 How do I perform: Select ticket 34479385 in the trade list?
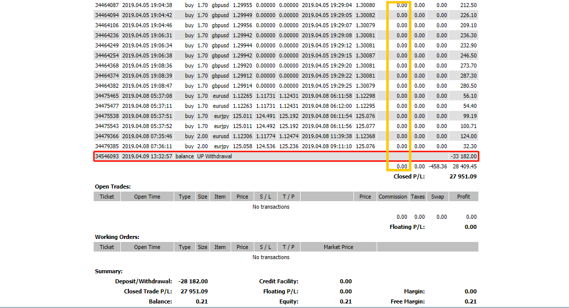[107, 146]
